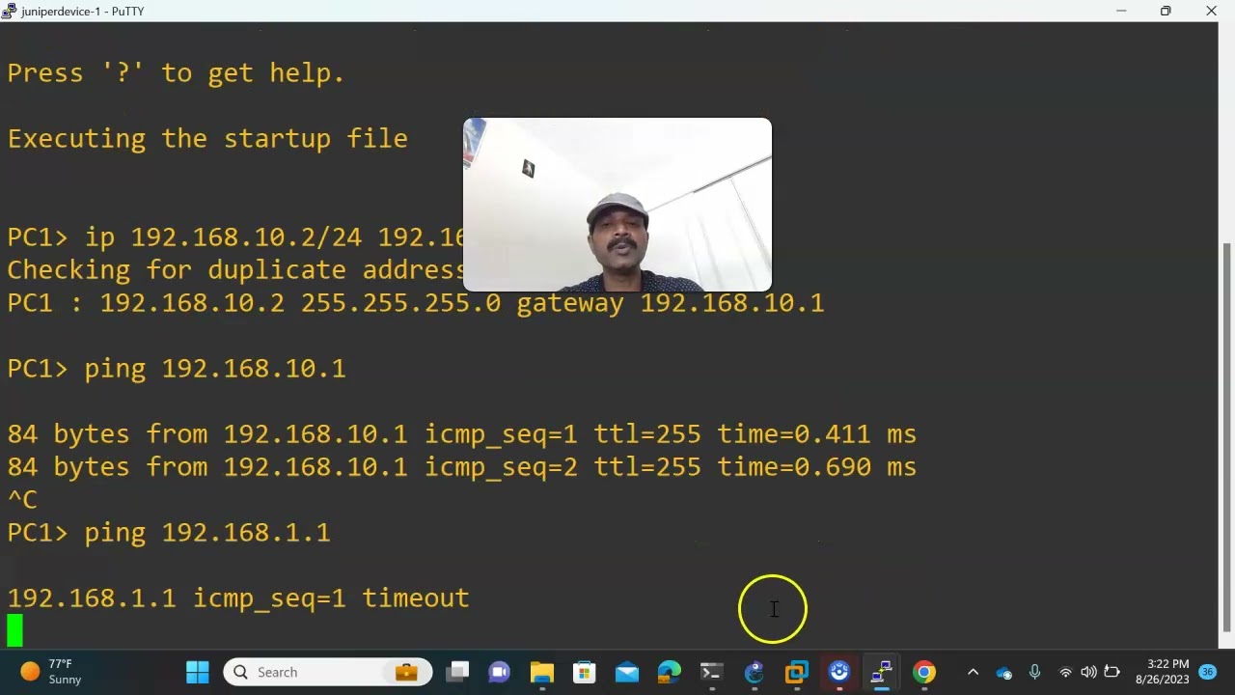
Task: Click the 'icmp_seq=1 timeout' line
Action: tap(238, 598)
